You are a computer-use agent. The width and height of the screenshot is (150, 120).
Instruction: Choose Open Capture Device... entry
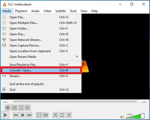(x=41, y=45)
